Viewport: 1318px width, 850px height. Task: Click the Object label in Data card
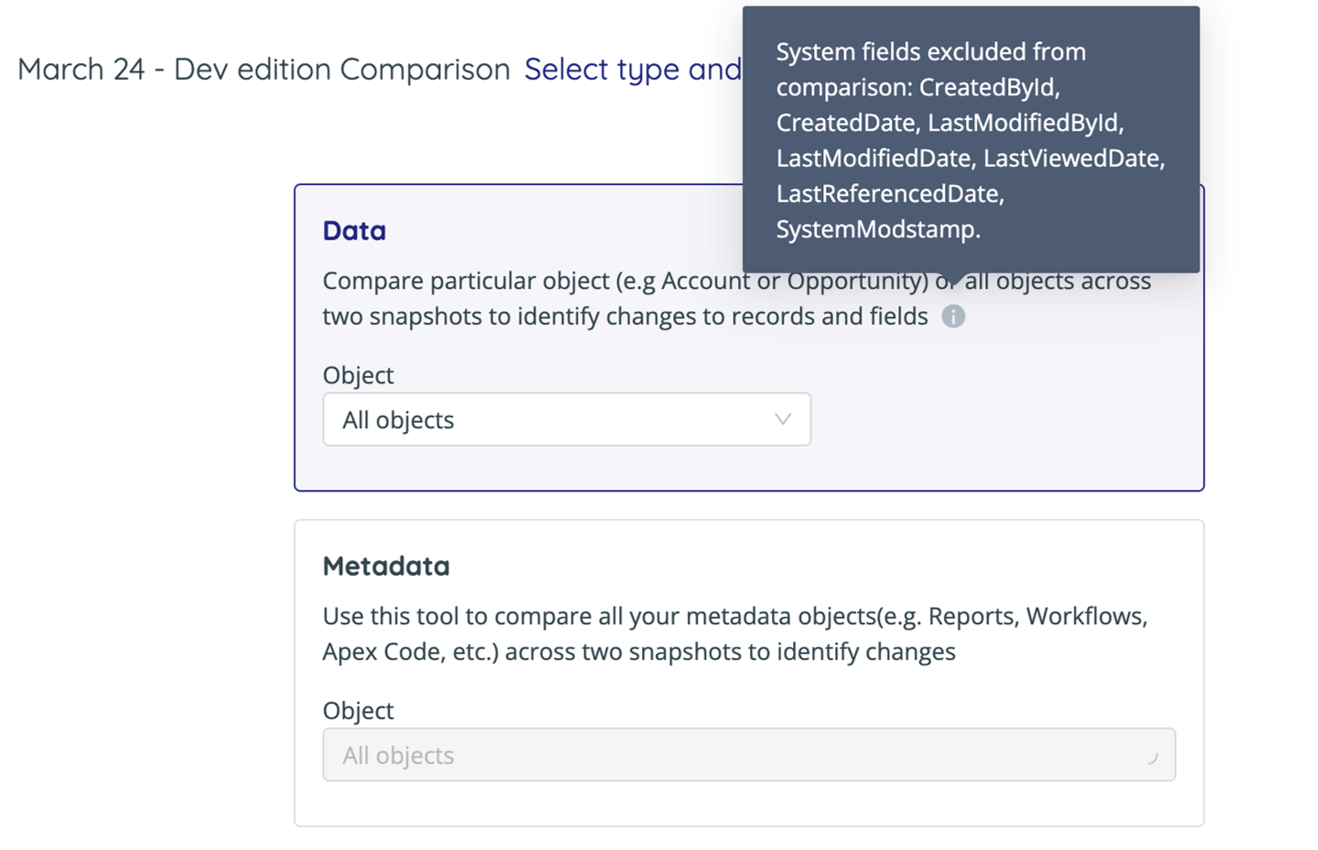coord(358,375)
